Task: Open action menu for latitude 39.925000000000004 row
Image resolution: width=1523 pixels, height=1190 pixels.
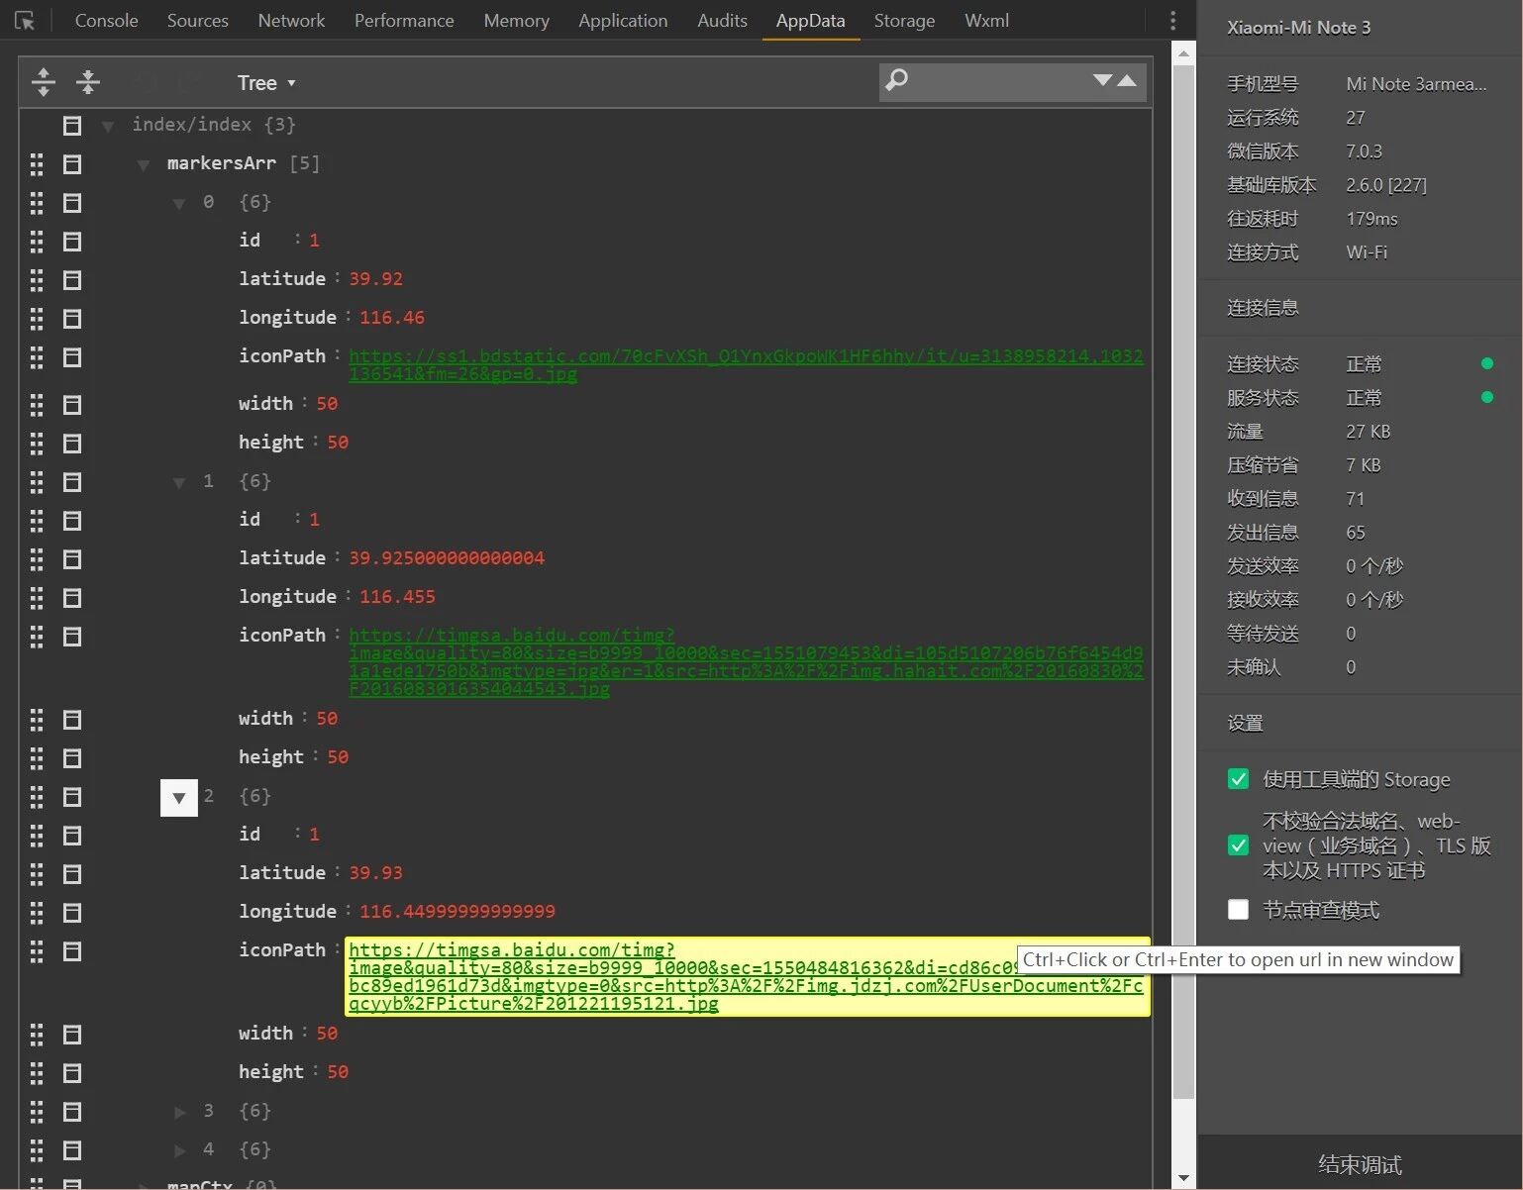Action: pos(72,559)
